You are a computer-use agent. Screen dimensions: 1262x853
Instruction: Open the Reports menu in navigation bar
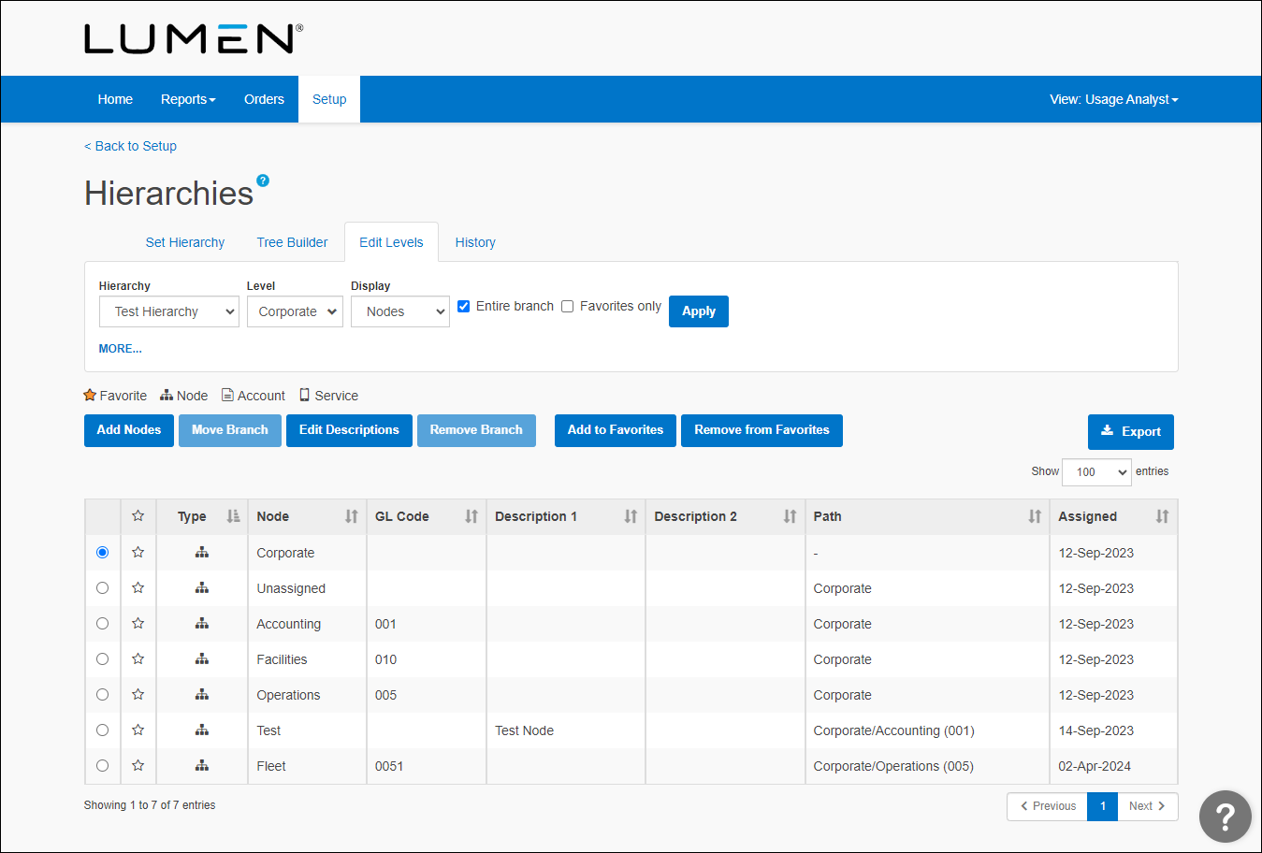[x=188, y=99]
